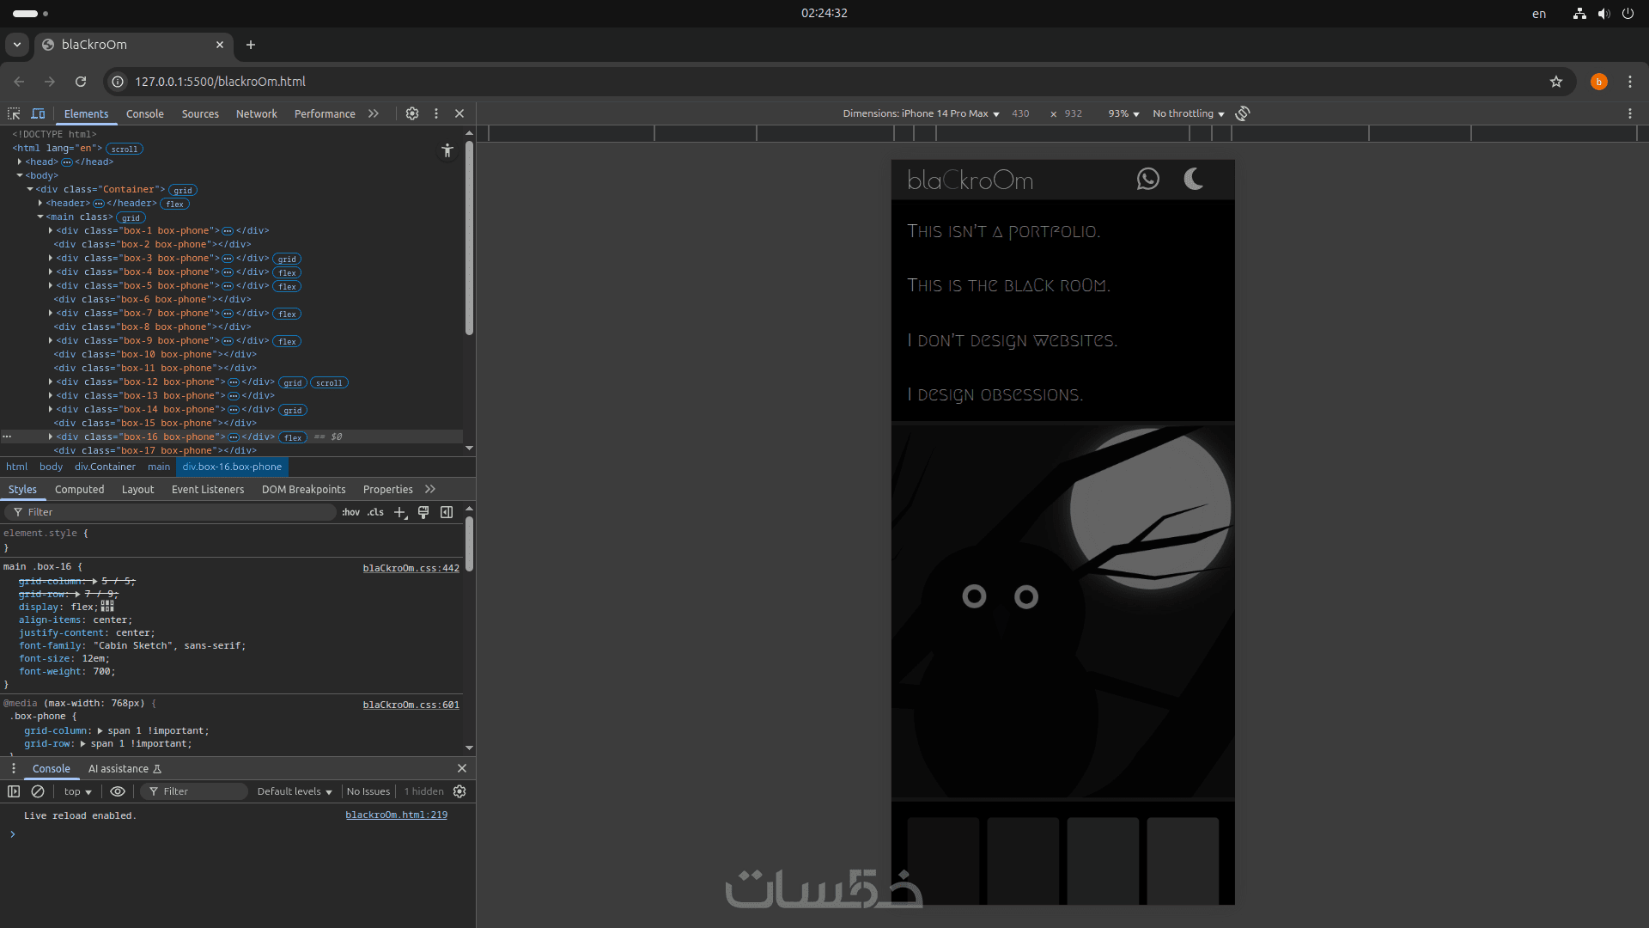
Task: Toggle the :hov element state button
Action: pyautogui.click(x=350, y=512)
